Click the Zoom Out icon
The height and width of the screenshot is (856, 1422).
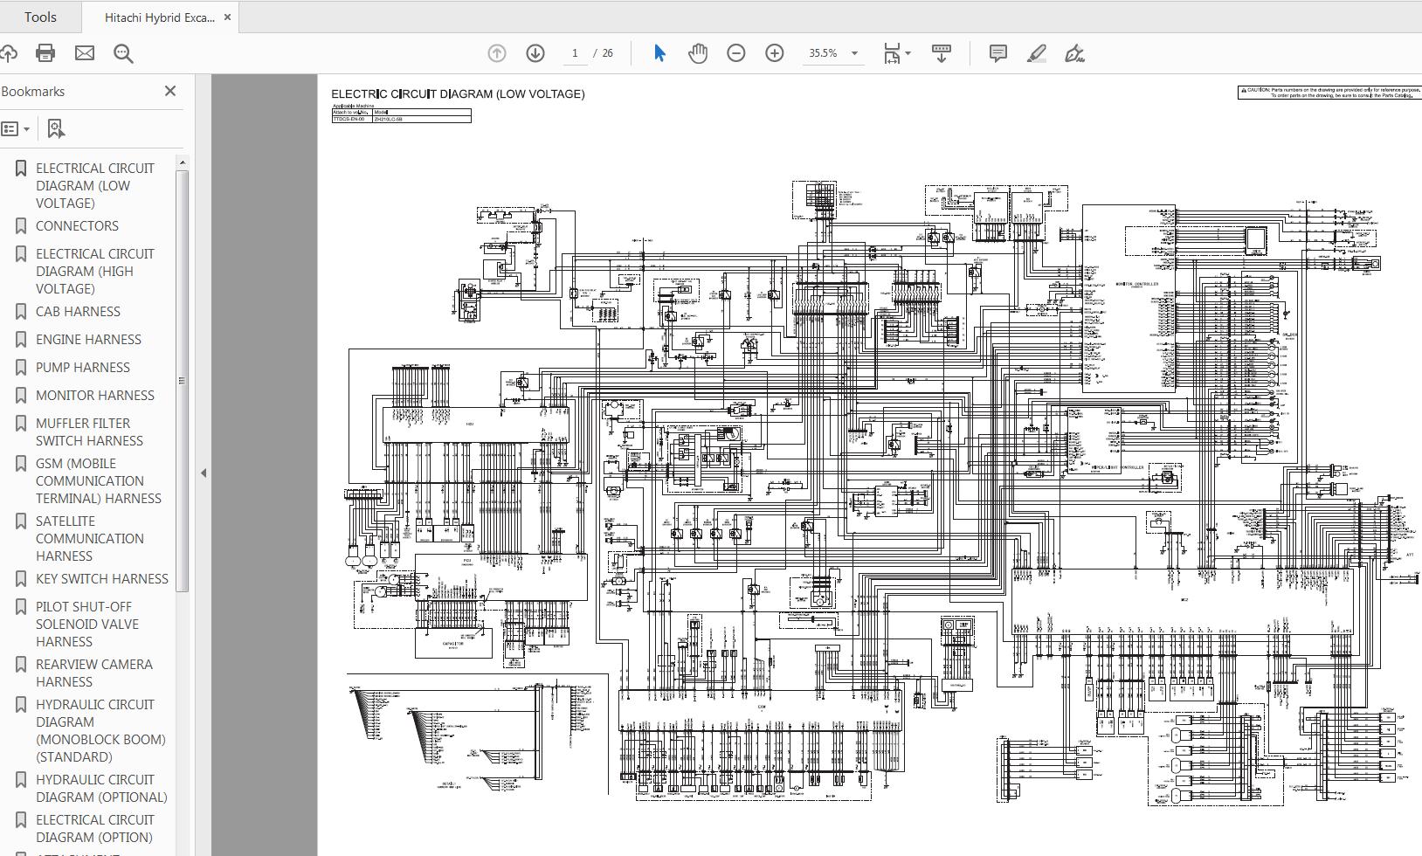coord(735,53)
